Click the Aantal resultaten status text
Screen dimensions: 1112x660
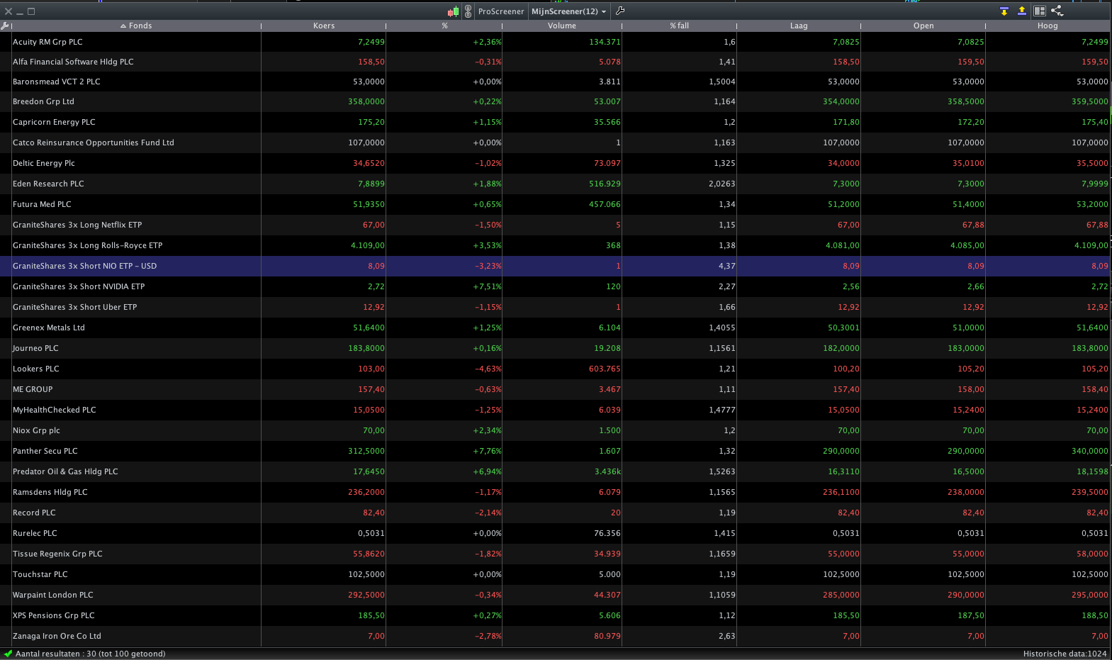click(91, 654)
